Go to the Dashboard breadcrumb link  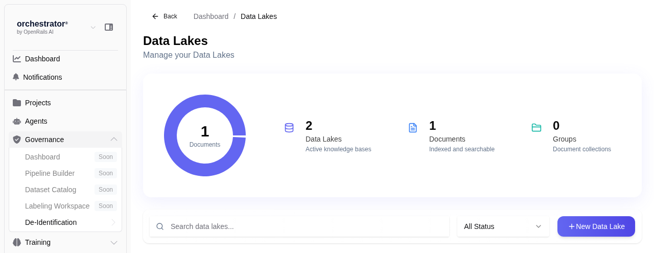211,16
